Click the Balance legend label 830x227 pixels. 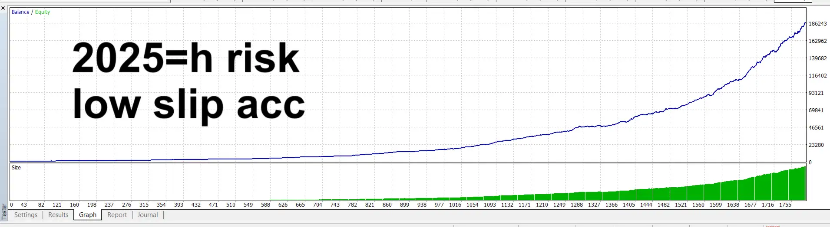[x=20, y=12]
